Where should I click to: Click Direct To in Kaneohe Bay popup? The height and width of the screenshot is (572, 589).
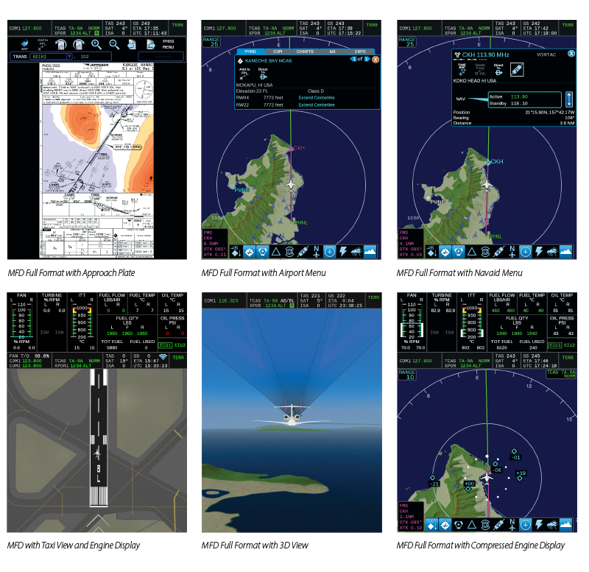pyautogui.click(x=263, y=74)
